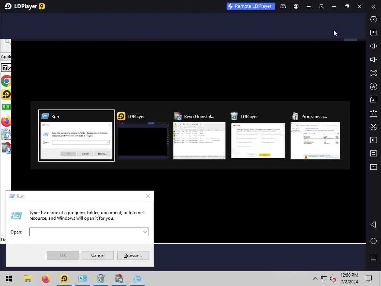Click the Chrome icon in left panel
Screen dimensions: 381x286
tap(6, 81)
